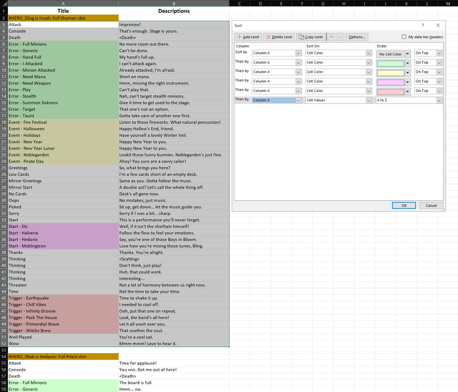Screen dimensions: 458x392
Task: Cancel the Sort dialog
Action: point(431,206)
